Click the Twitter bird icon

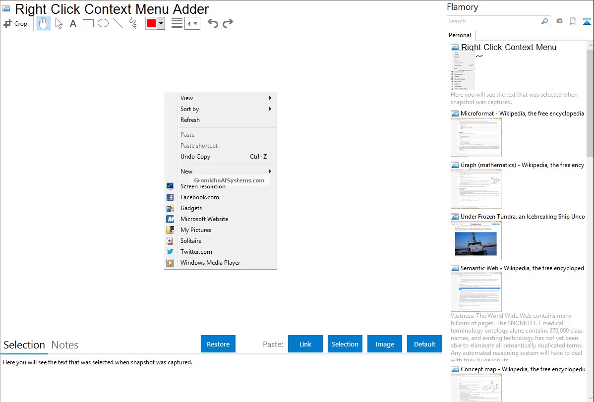click(x=170, y=252)
